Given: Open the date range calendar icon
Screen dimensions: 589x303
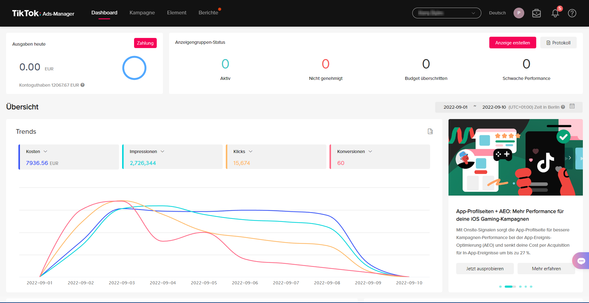Looking at the screenshot, I should pos(572,106).
